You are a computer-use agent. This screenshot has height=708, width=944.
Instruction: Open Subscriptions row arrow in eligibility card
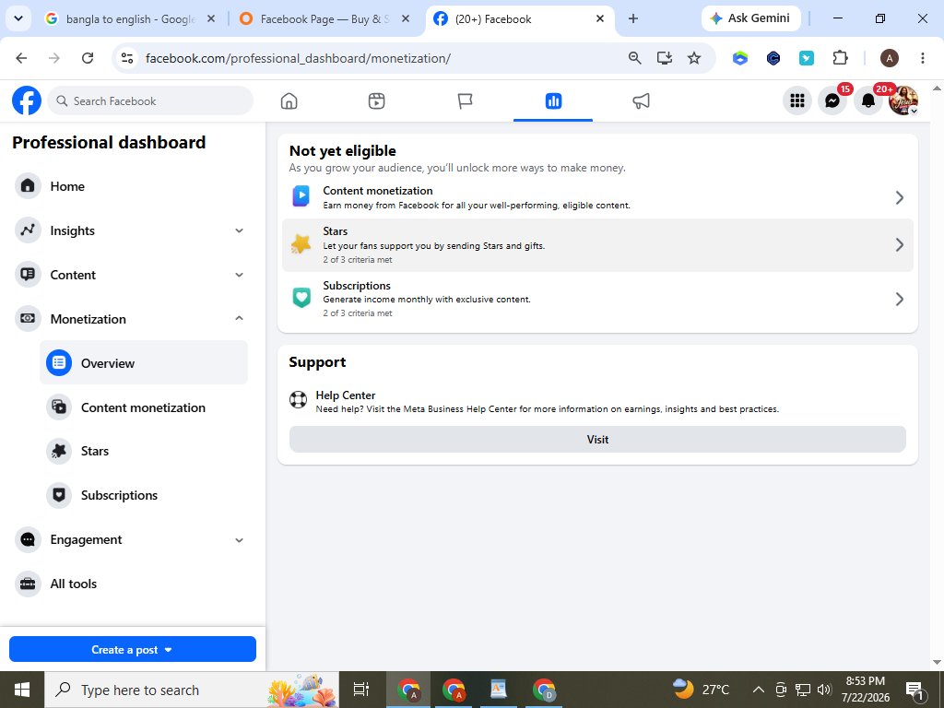coord(900,299)
